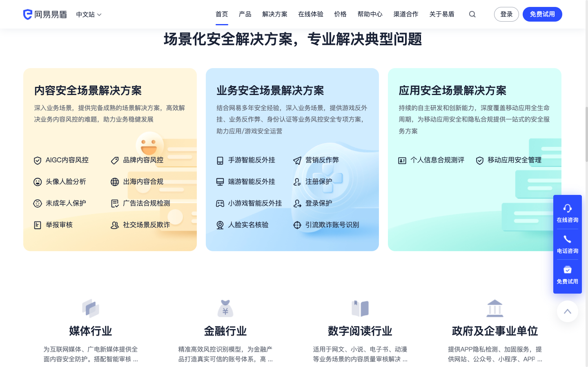Click the 广告法合规检测 document icon
This screenshot has width=588, height=367.
tap(115, 203)
